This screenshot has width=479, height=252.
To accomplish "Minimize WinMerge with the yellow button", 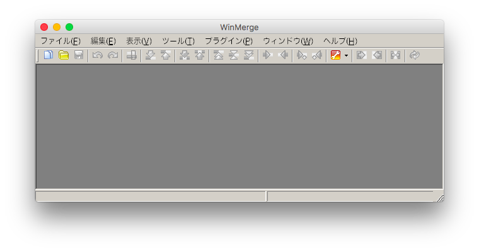I will 57,27.
